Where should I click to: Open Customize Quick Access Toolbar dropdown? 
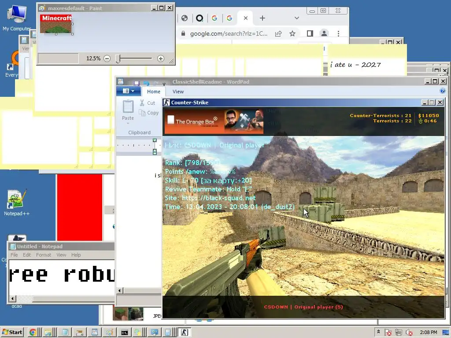[164, 84]
